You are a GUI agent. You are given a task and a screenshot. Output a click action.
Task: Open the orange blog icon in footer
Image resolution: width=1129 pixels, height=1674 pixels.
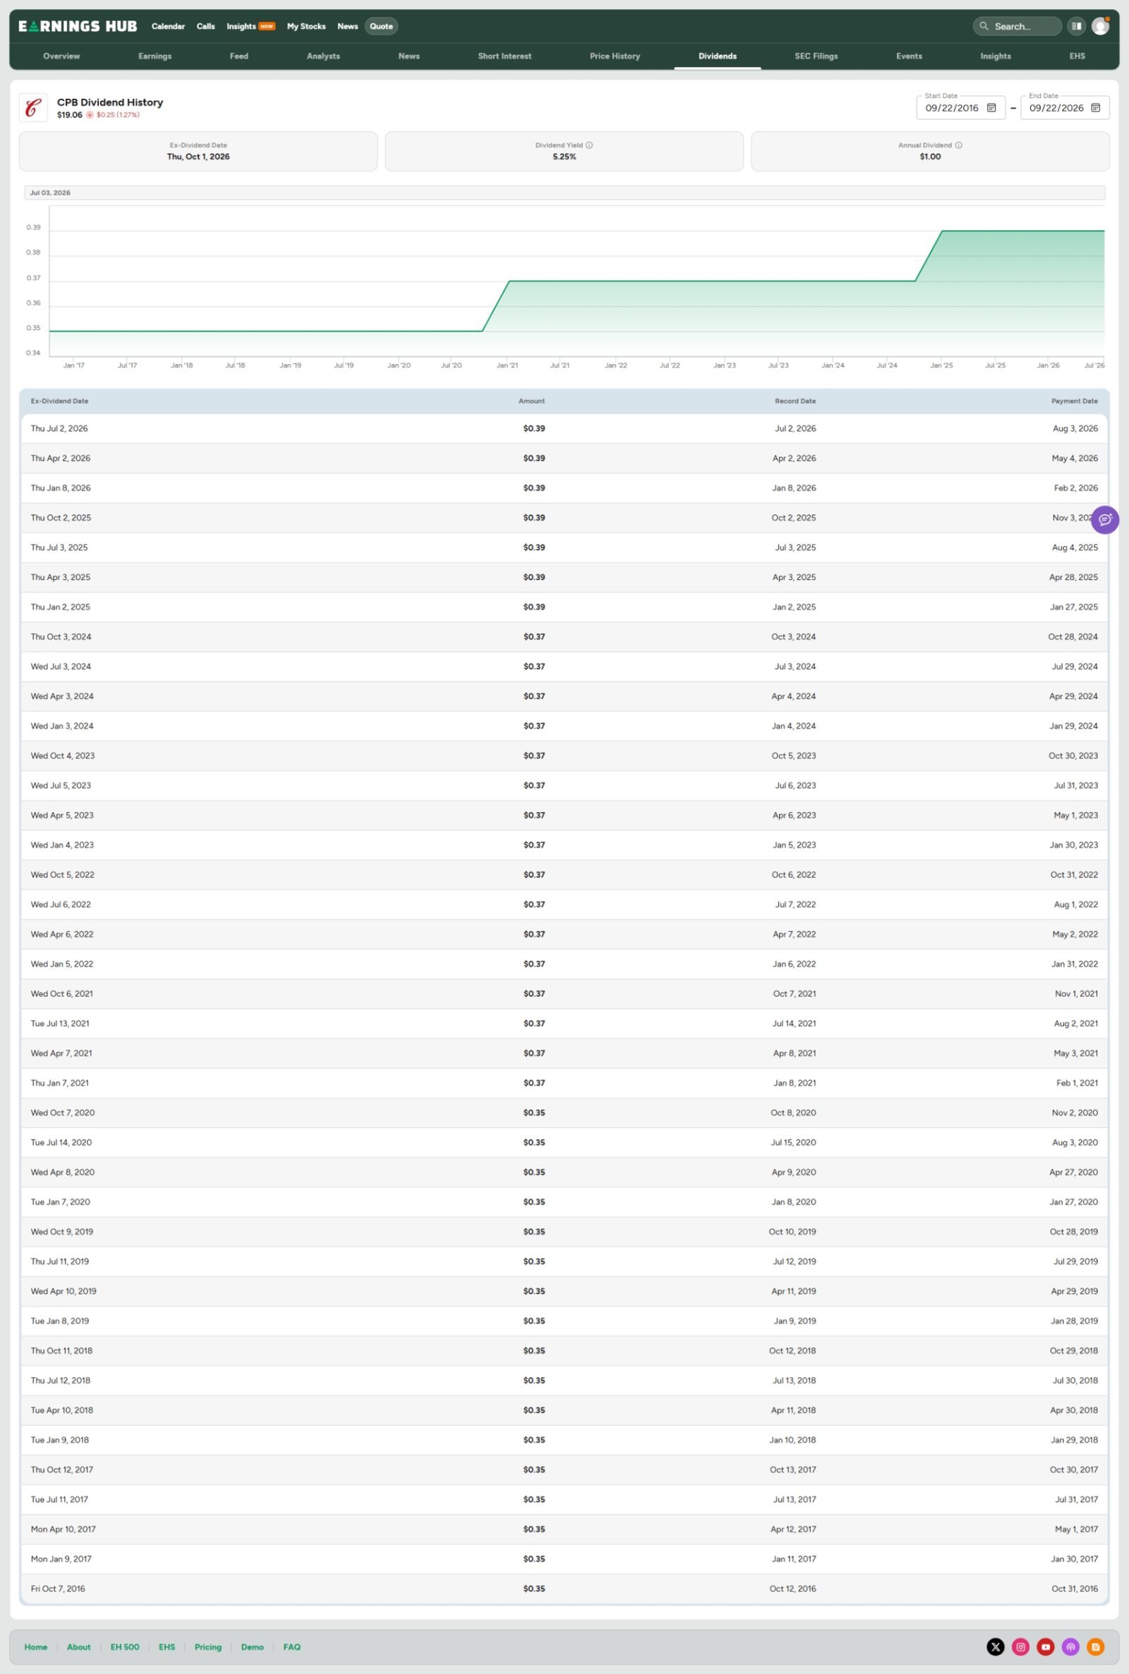[1096, 1646]
